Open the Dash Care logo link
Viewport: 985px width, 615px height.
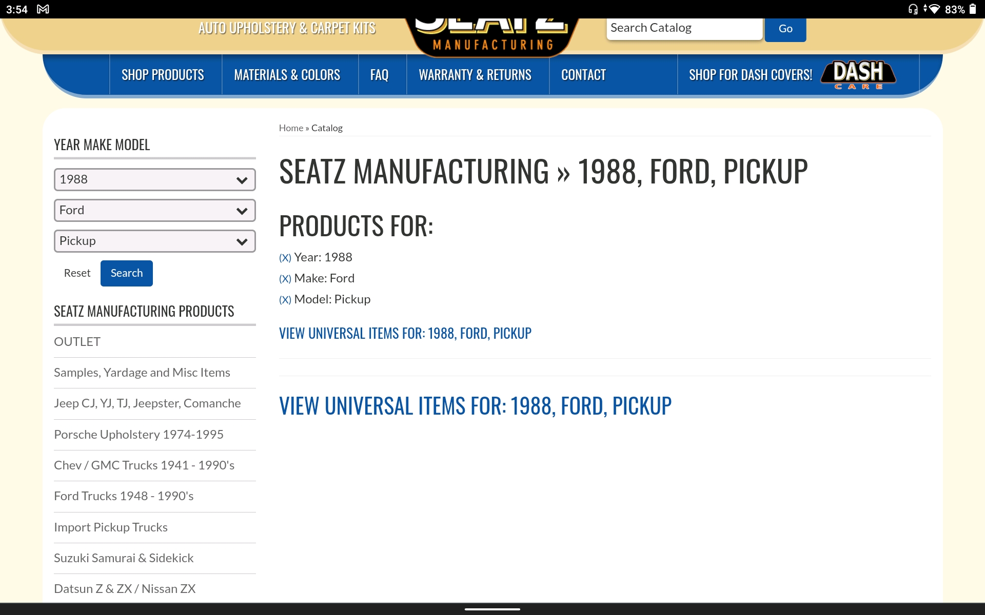pos(858,75)
